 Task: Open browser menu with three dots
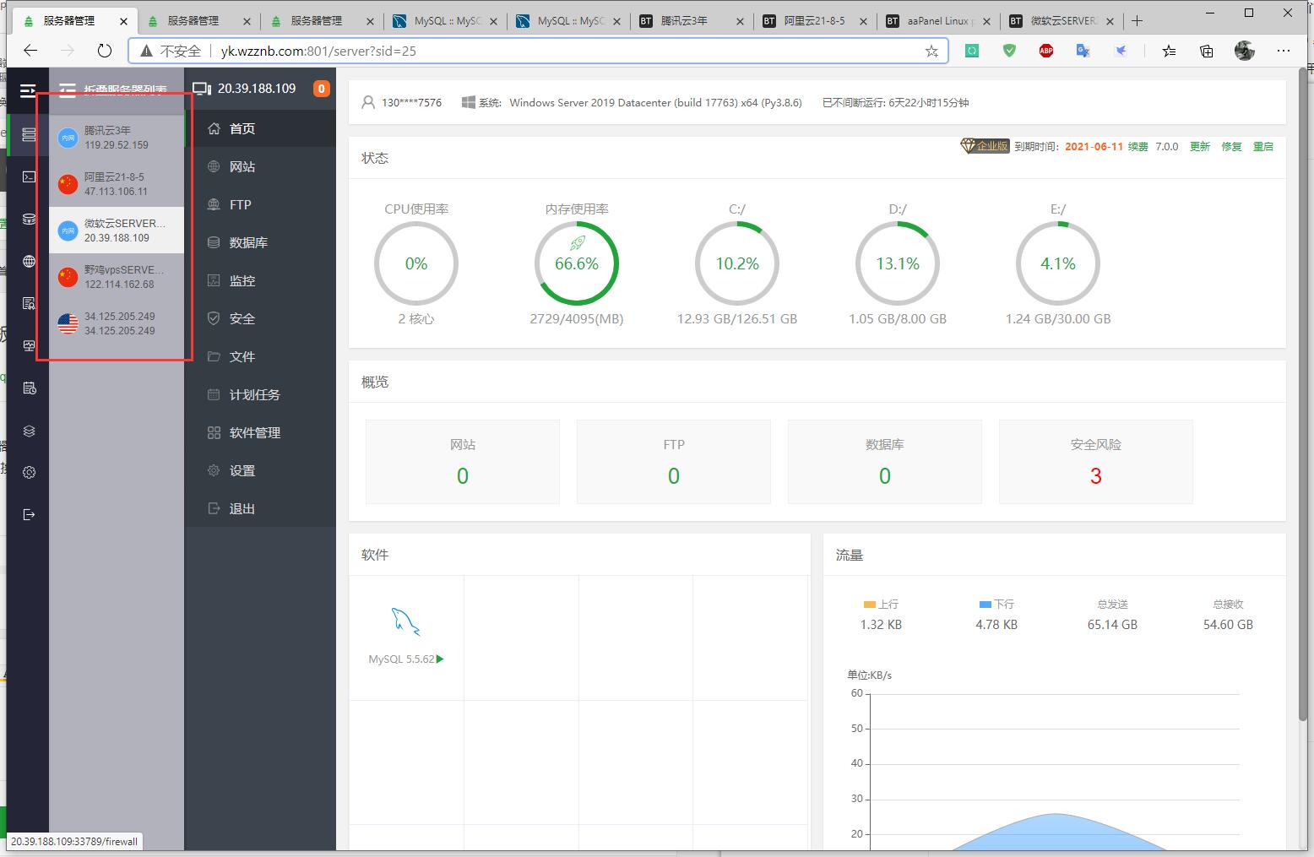pos(1284,51)
